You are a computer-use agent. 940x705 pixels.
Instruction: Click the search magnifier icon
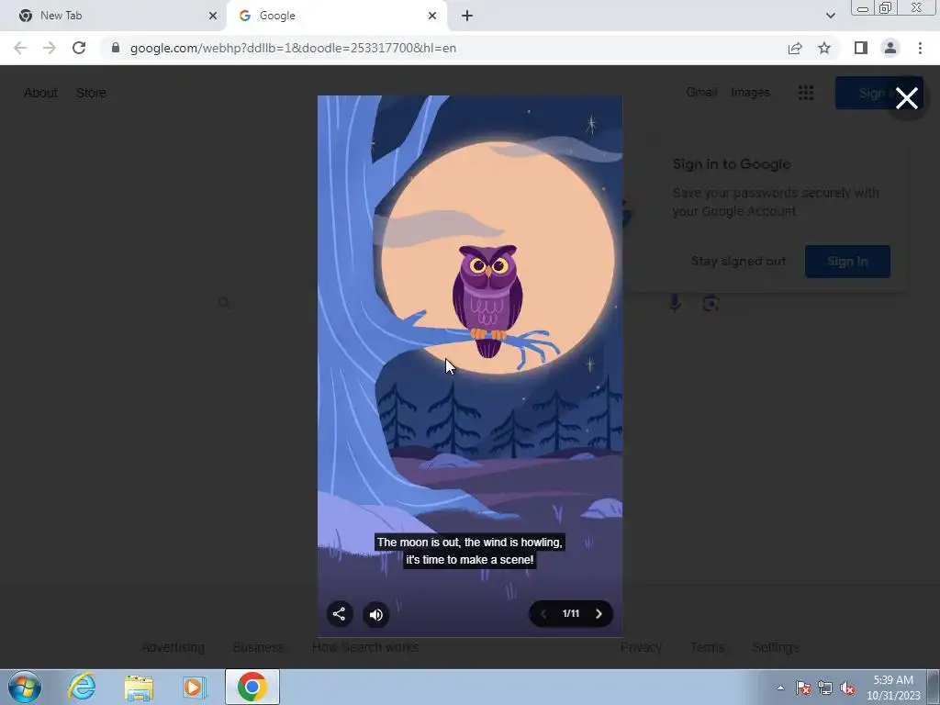pos(224,303)
